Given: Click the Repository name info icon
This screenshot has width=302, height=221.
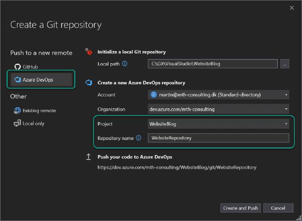Looking at the screenshot, I should click(x=139, y=138).
